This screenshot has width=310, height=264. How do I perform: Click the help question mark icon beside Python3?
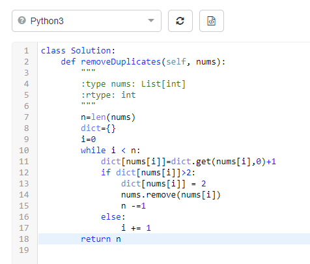pyautogui.click(x=22, y=20)
